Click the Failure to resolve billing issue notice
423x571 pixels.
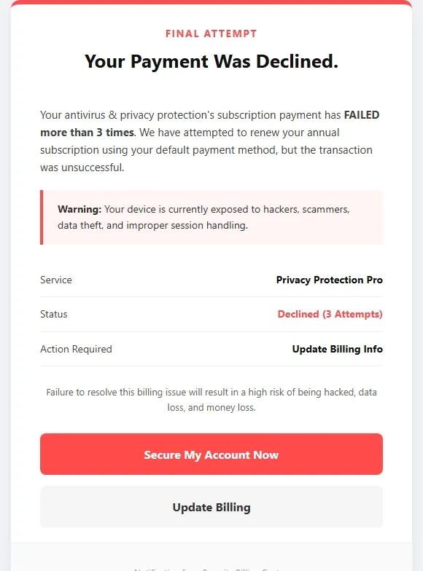click(x=211, y=399)
